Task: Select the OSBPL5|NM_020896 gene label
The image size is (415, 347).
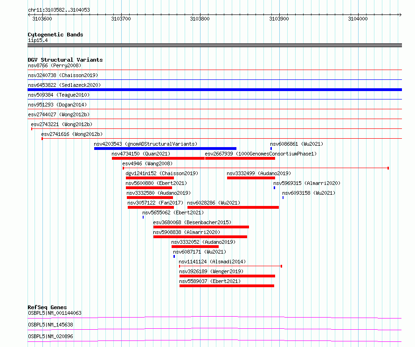Action: click(50, 336)
